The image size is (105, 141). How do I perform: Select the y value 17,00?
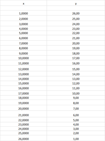pos(76,58)
